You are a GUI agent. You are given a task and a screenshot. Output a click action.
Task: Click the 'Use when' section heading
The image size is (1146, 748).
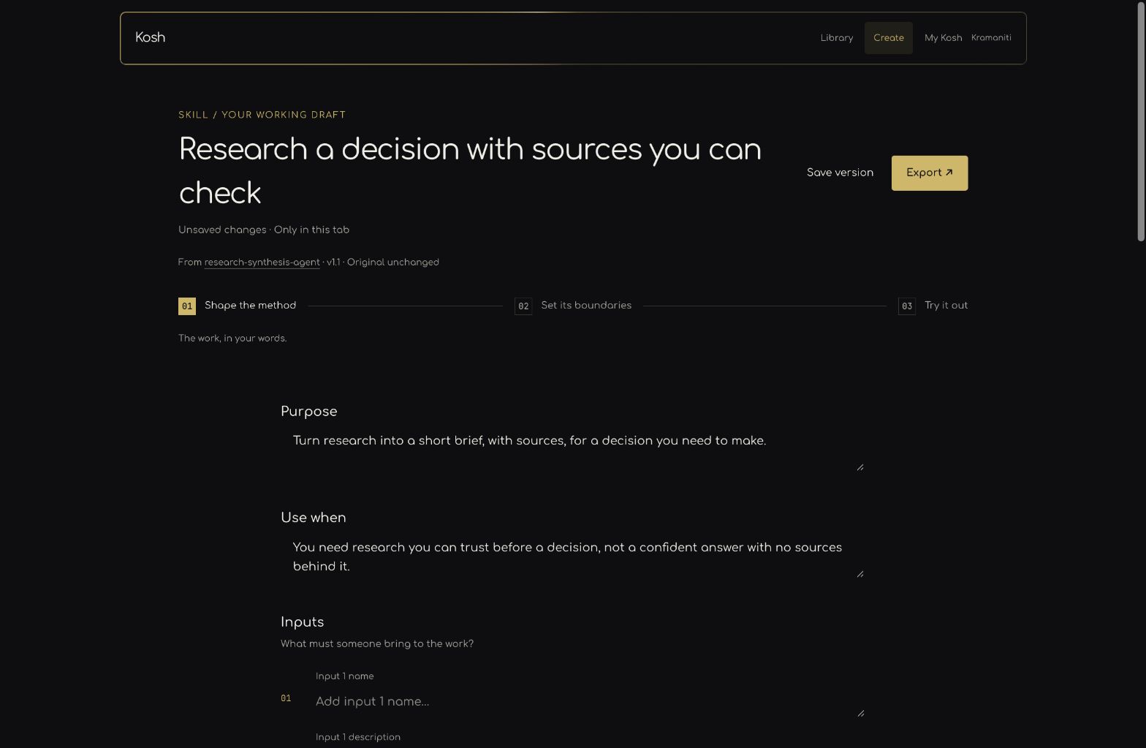(x=314, y=518)
